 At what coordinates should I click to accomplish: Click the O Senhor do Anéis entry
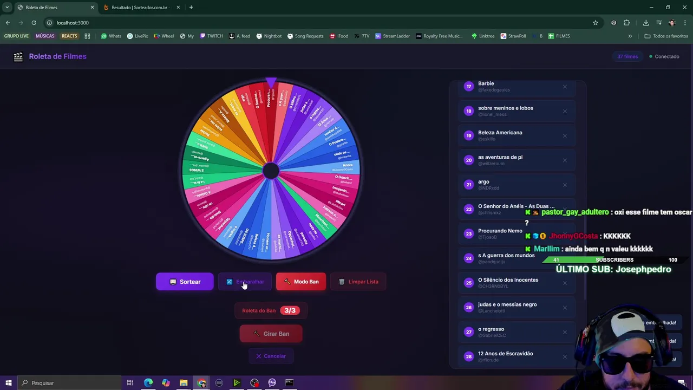point(517,209)
